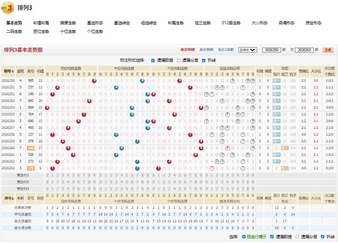Click blue ball 7 in row 2026263 十位
338x243 pixels.
click(x=137, y=168)
